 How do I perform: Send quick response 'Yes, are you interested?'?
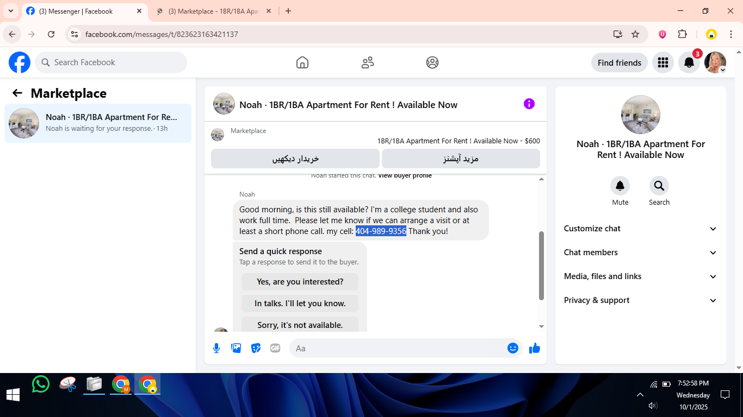click(x=300, y=282)
